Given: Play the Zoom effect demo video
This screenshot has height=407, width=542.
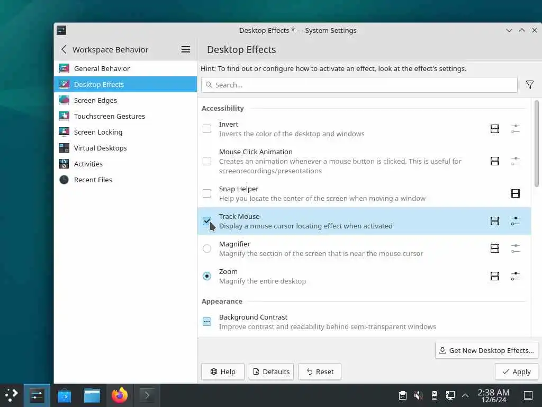Looking at the screenshot, I should coord(495,276).
